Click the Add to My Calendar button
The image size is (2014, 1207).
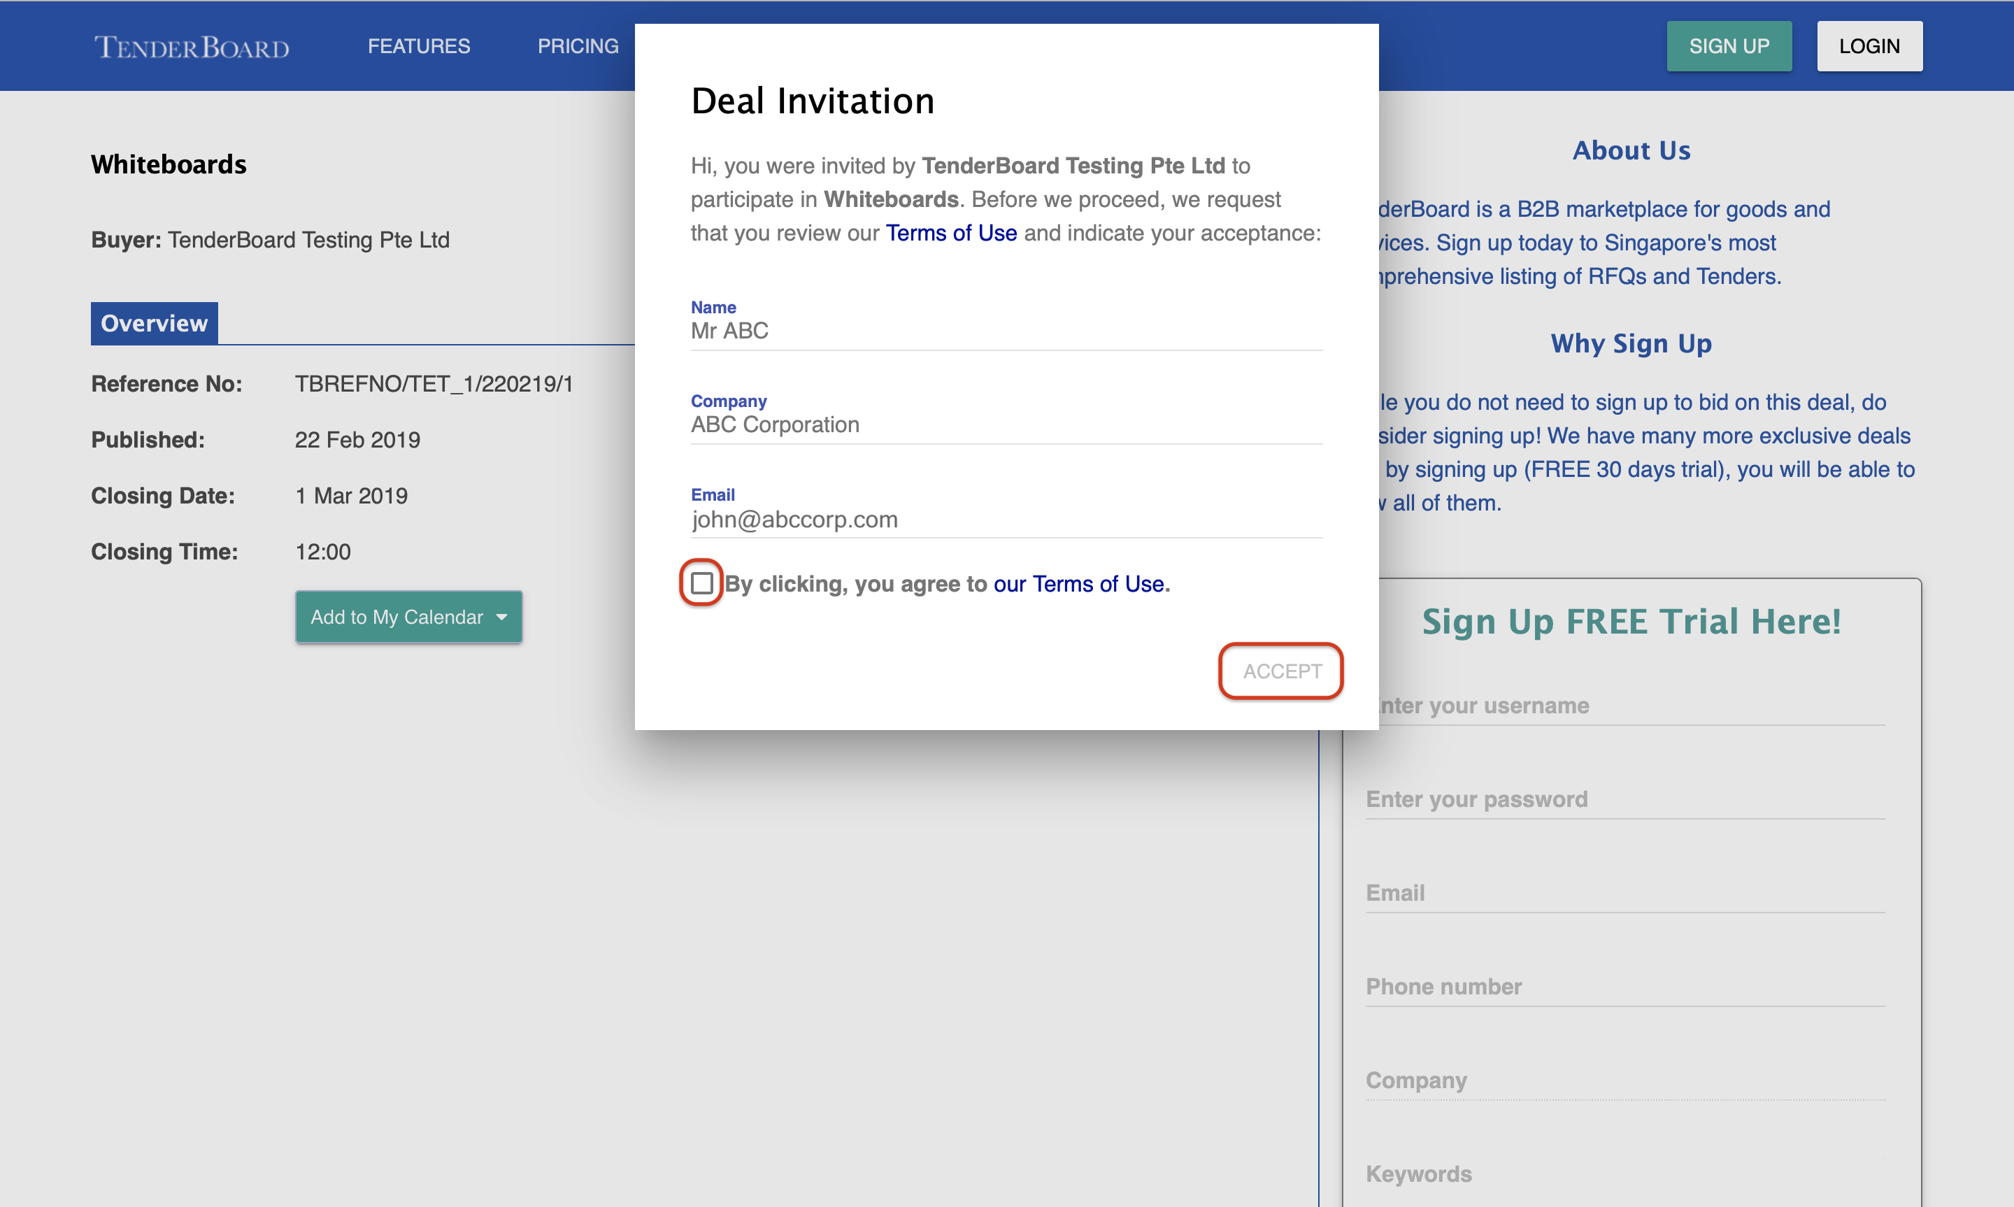tap(397, 617)
